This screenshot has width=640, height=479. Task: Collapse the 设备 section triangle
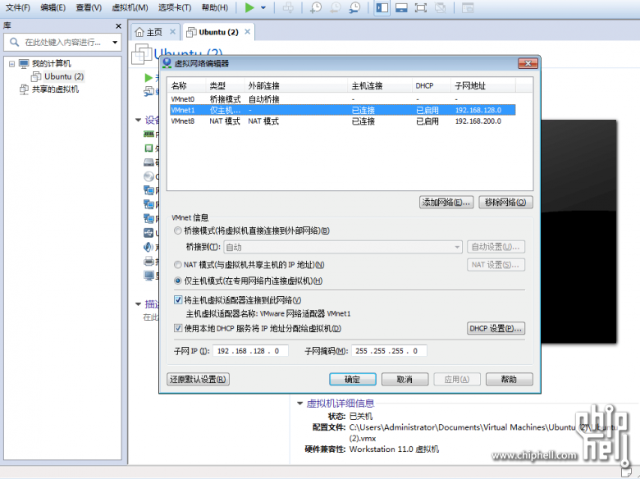click(x=139, y=120)
